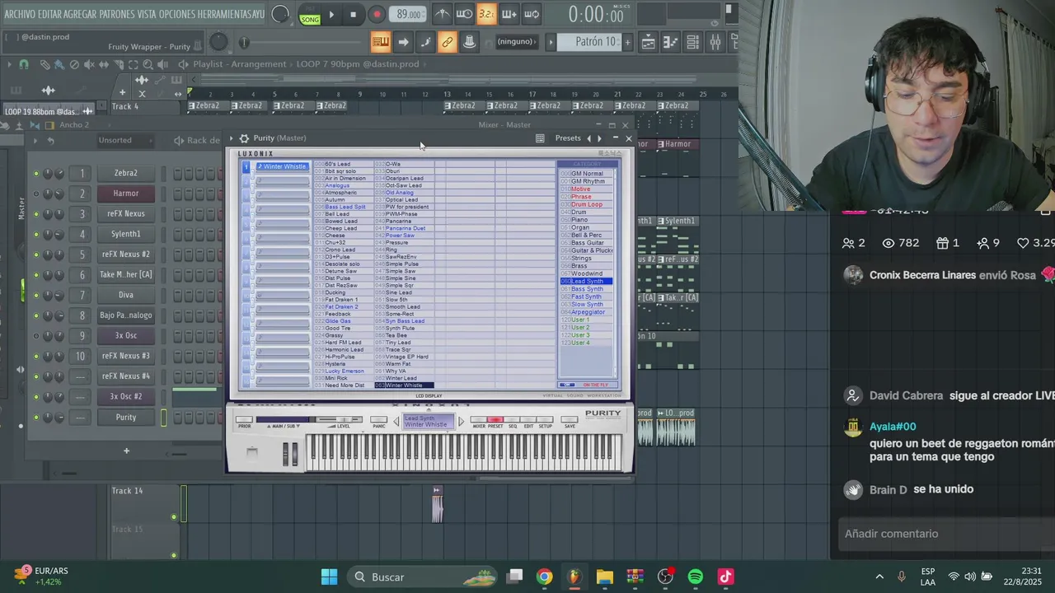Mute the Diva channel LED

[35, 296]
